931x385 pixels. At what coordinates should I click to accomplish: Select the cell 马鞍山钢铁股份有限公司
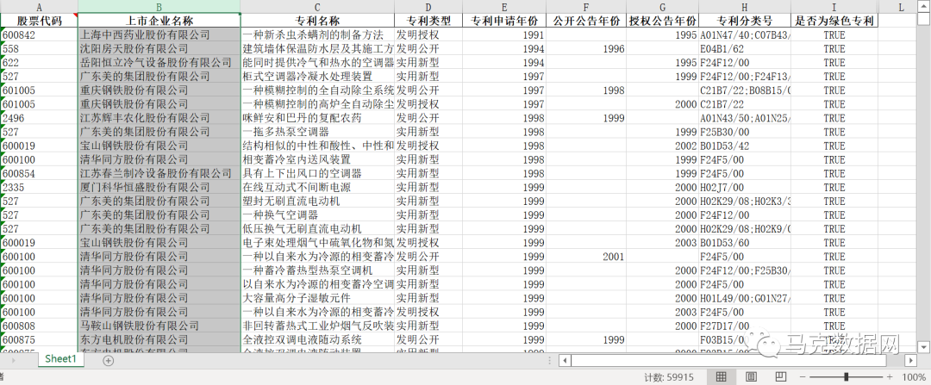click(159, 326)
